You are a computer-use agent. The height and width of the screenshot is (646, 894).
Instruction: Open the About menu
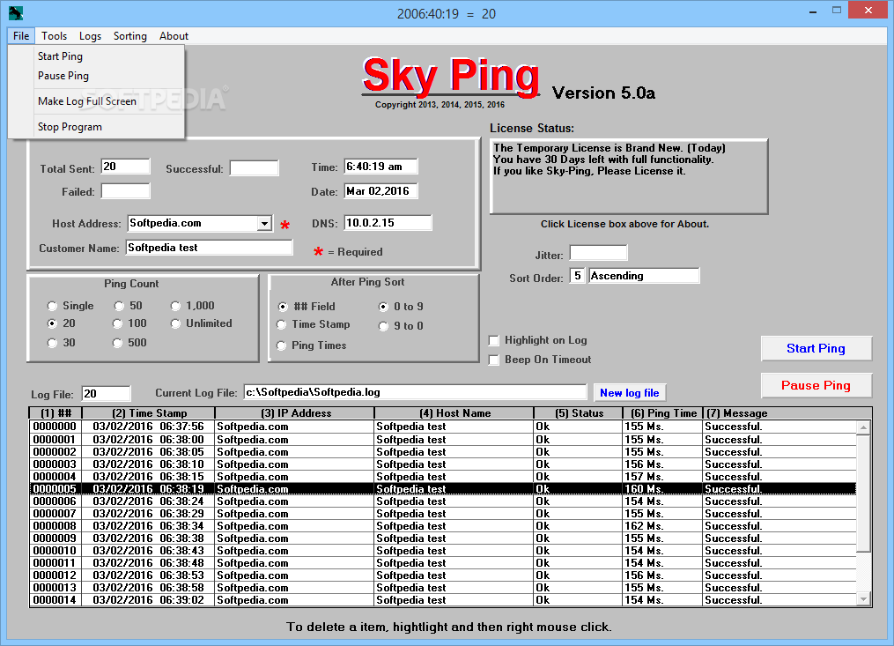[174, 36]
